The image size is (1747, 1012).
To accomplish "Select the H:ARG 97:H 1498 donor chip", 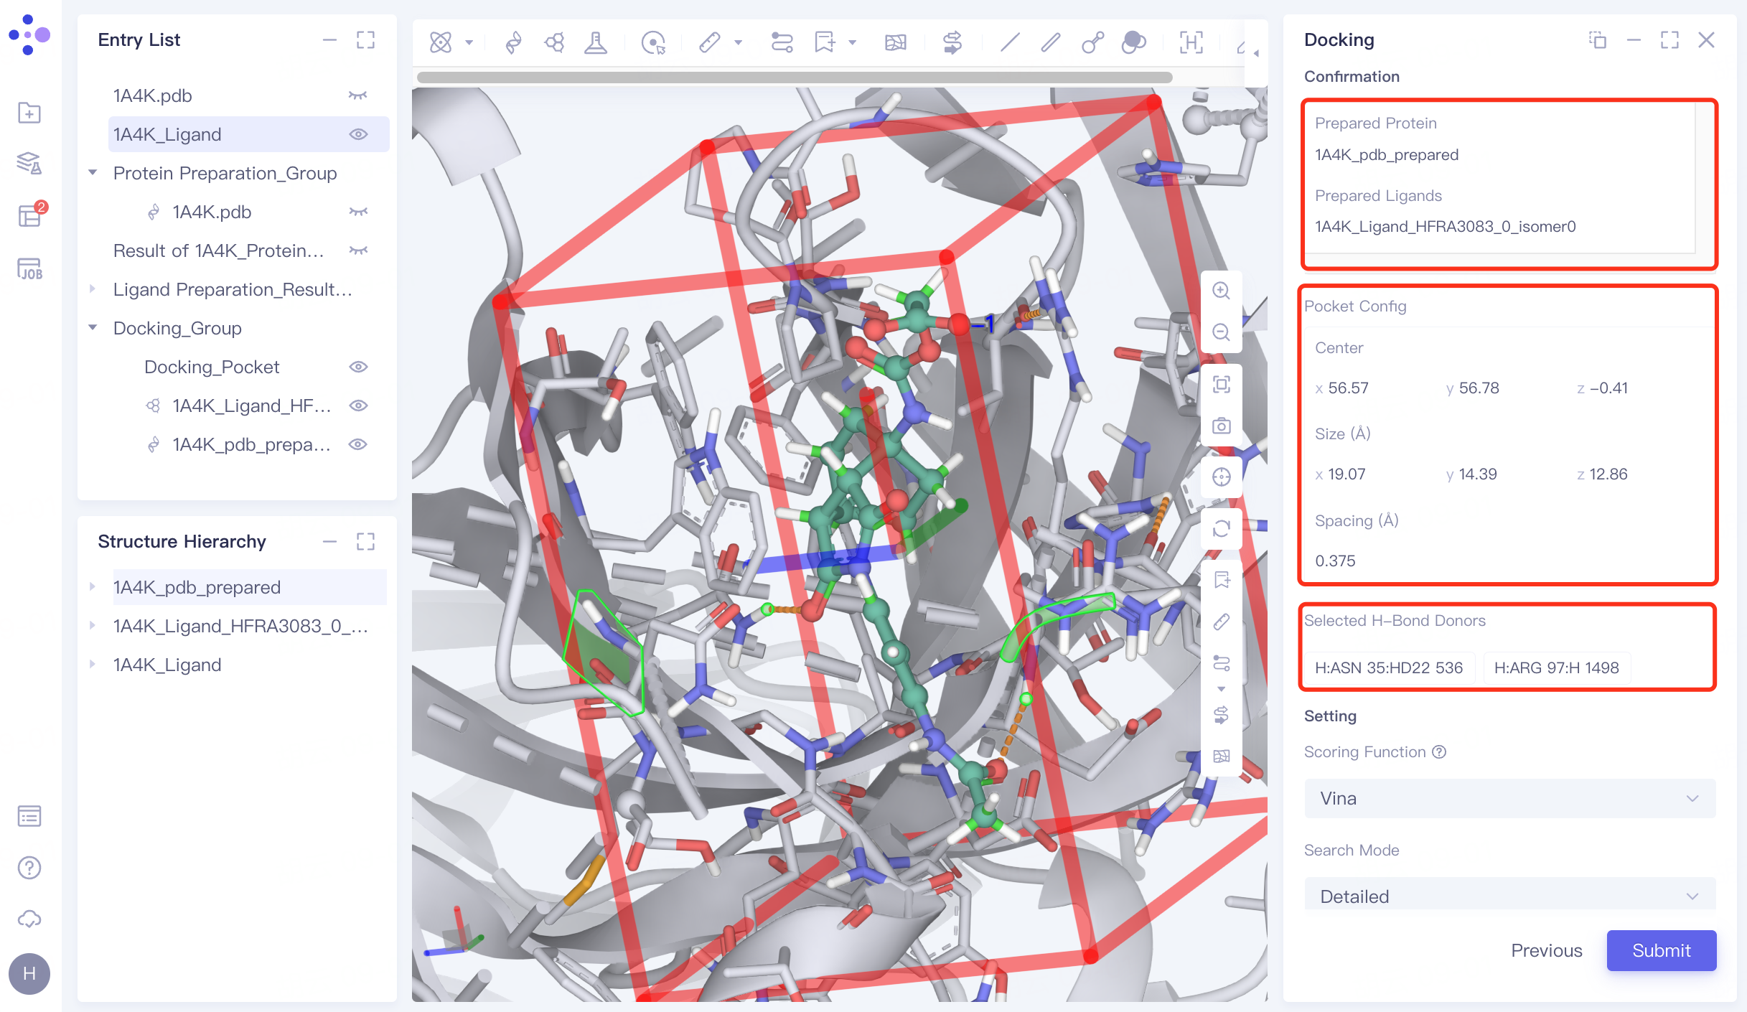I will coord(1555,667).
